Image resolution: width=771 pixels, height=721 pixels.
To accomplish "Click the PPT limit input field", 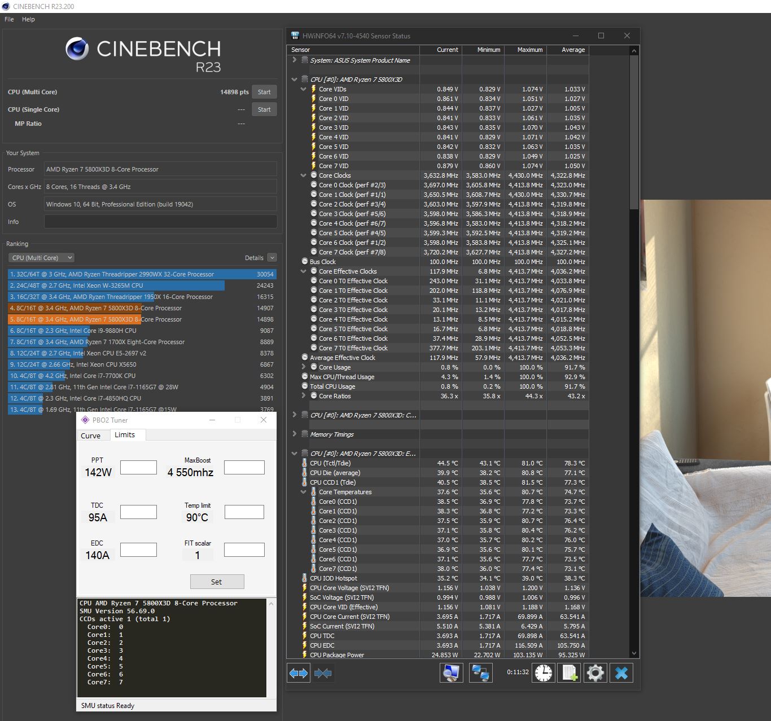I will coord(138,467).
